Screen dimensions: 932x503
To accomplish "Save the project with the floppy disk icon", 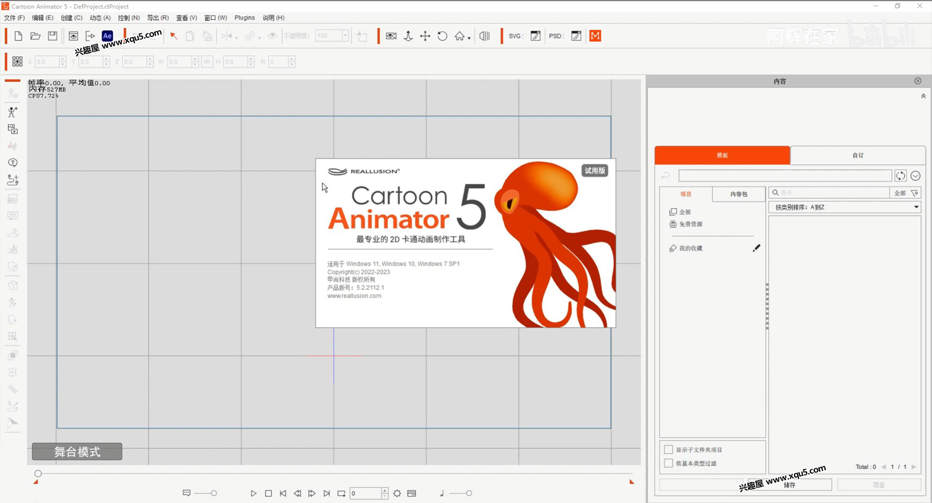I will click(x=52, y=36).
